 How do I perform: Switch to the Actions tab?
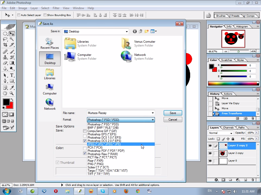[228, 94]
